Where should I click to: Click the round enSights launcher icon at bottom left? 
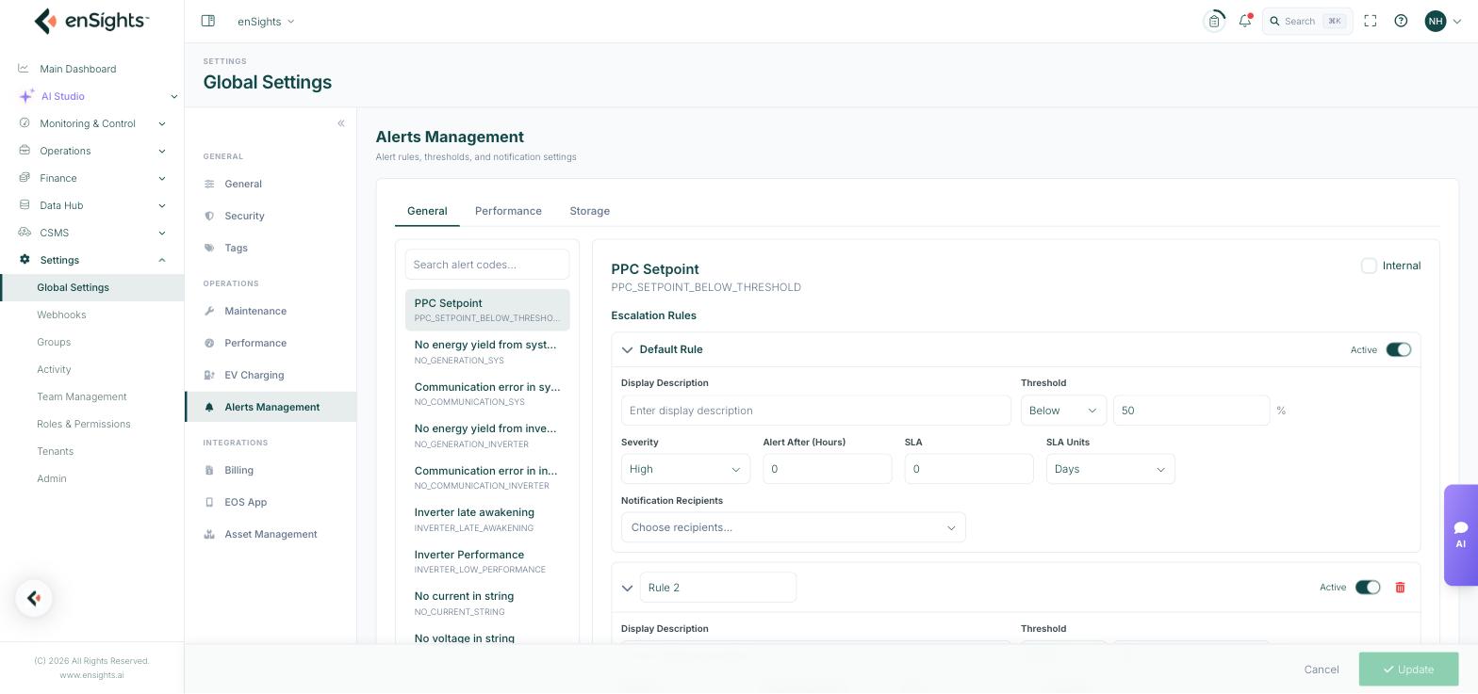click(x=34, y=598)
